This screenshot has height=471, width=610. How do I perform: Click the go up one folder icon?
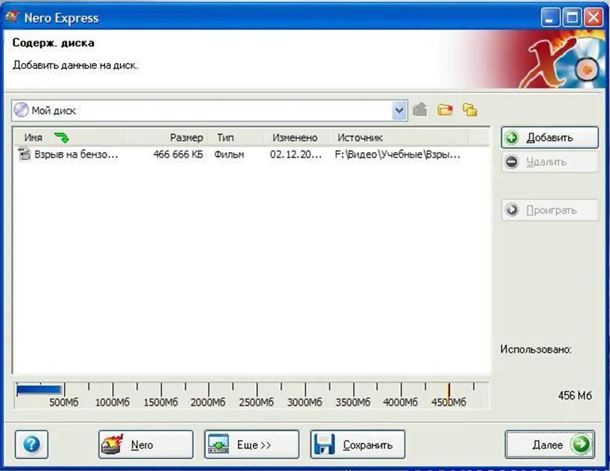pos(420,110)
